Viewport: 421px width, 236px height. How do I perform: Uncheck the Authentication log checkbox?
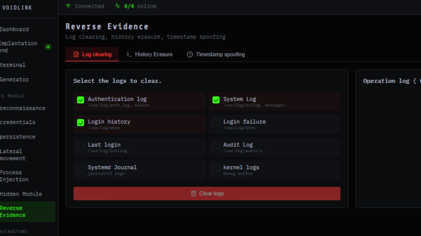pos(81,100)
